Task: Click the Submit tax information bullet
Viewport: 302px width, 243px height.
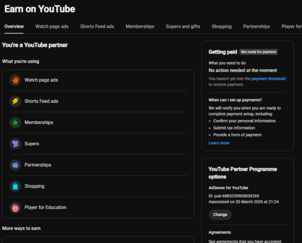Action: 234,128
